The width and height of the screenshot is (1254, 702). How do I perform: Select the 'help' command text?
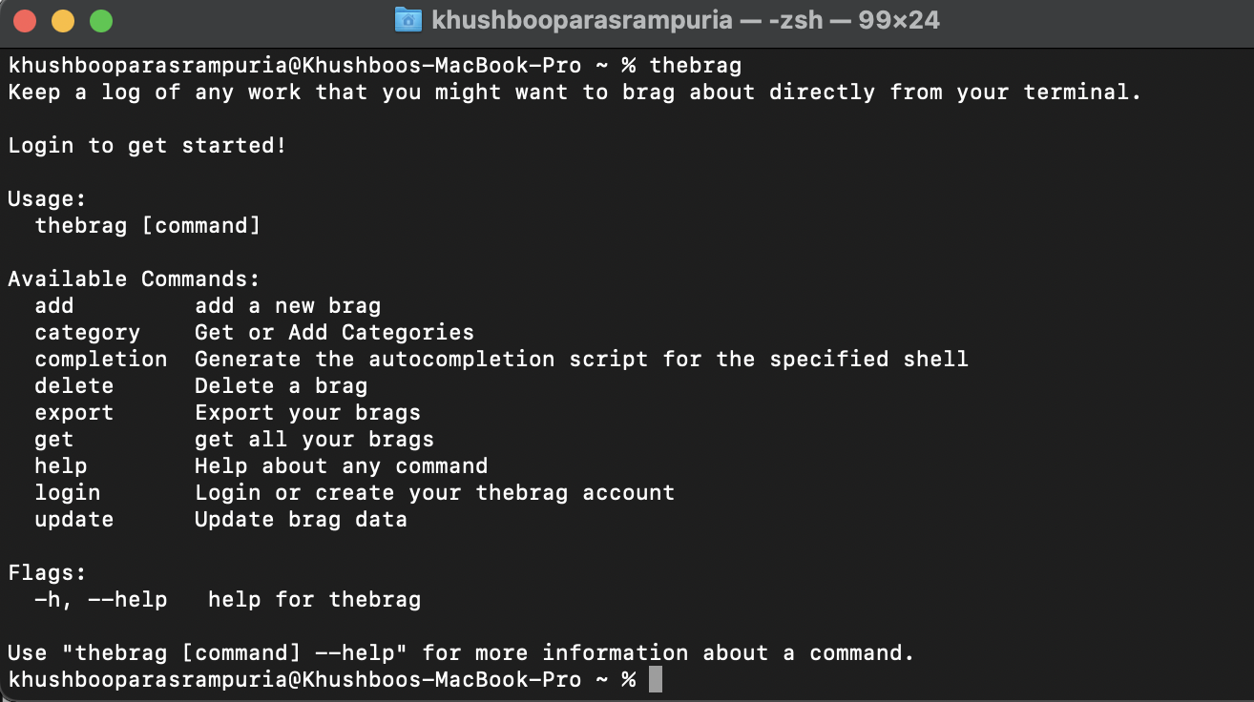click(x=60, y=465)
